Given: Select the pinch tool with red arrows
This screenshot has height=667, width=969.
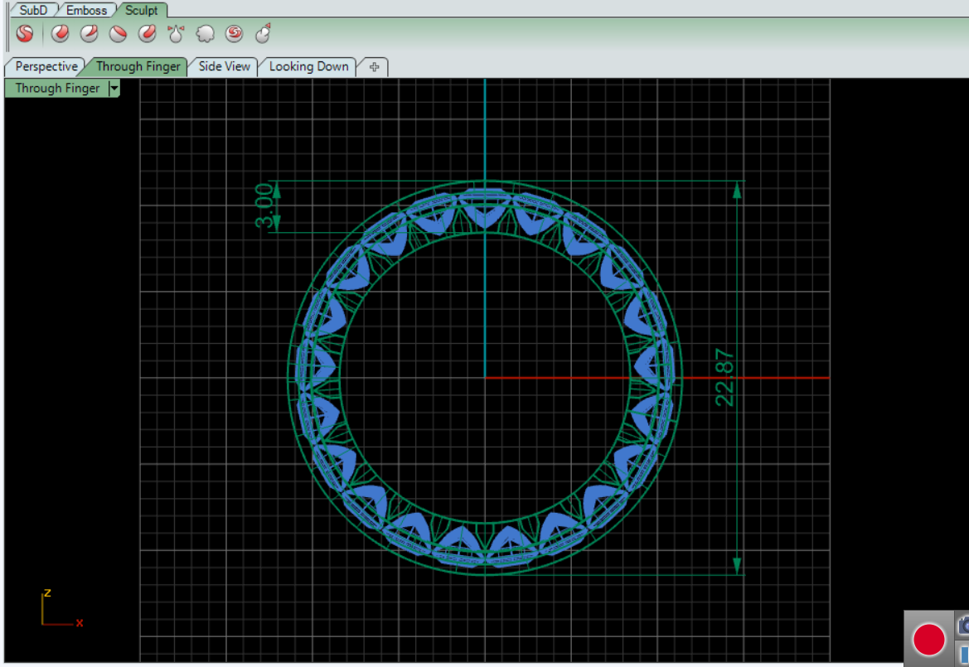Looking at the screenshot, I should (176, 34).
